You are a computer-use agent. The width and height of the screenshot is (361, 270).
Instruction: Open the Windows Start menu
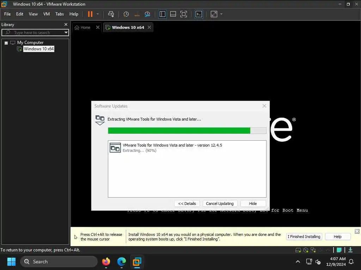click(12, 262)
